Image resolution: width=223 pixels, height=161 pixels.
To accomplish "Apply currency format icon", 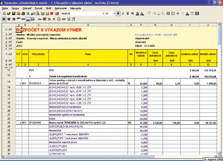I will coord(45,19).
